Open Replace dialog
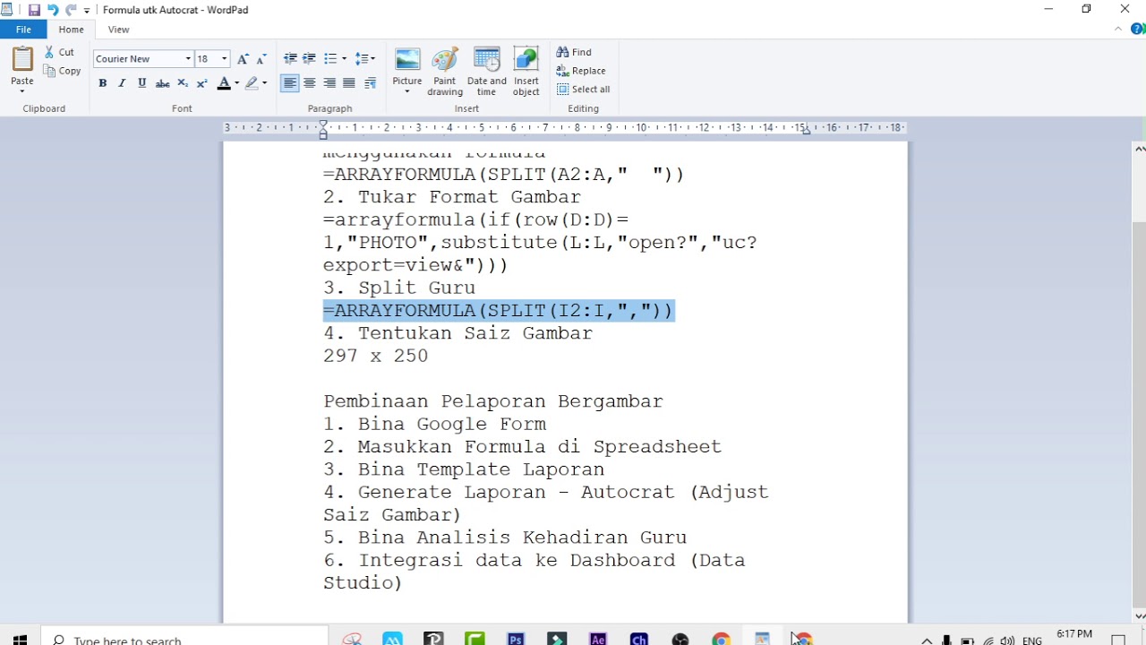The height and width of the screenshot is (645, 1146). coord(581,71)
